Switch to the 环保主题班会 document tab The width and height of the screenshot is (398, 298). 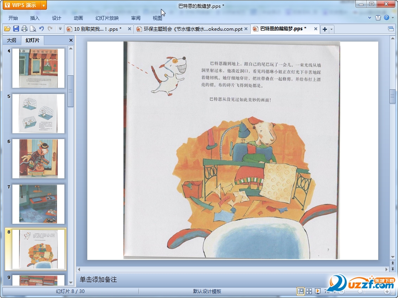pyautogui.click(x=190, y=29)
